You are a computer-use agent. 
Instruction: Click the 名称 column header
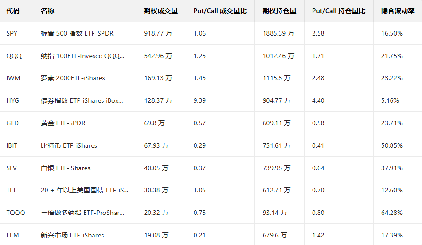pyautogui.click(x=47, y=11)
